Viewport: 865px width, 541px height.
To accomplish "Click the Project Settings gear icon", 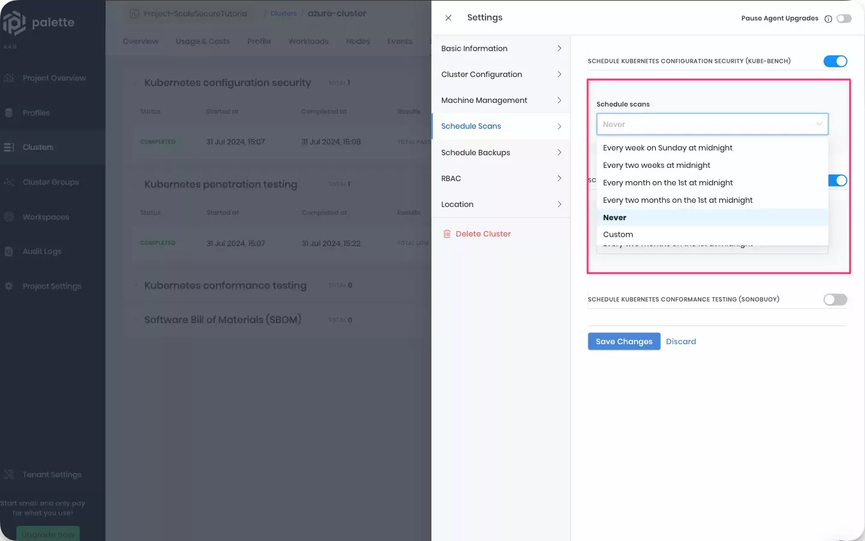I will 9,286.
